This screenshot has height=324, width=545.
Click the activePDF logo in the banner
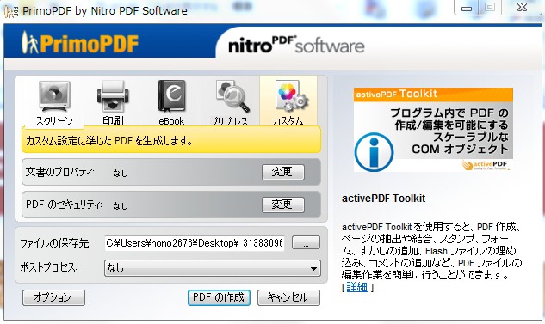486,165
